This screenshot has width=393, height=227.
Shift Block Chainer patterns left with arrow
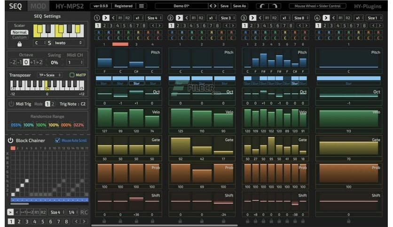click(x=76, y=221)
